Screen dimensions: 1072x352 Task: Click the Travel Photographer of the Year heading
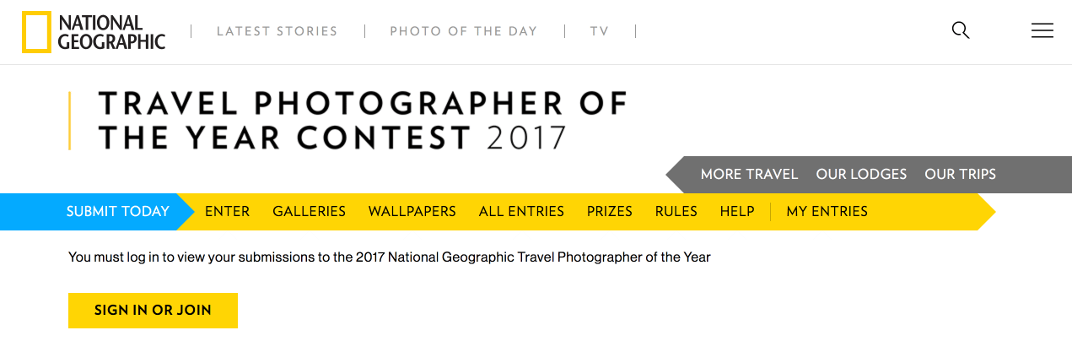click(363, 121)
